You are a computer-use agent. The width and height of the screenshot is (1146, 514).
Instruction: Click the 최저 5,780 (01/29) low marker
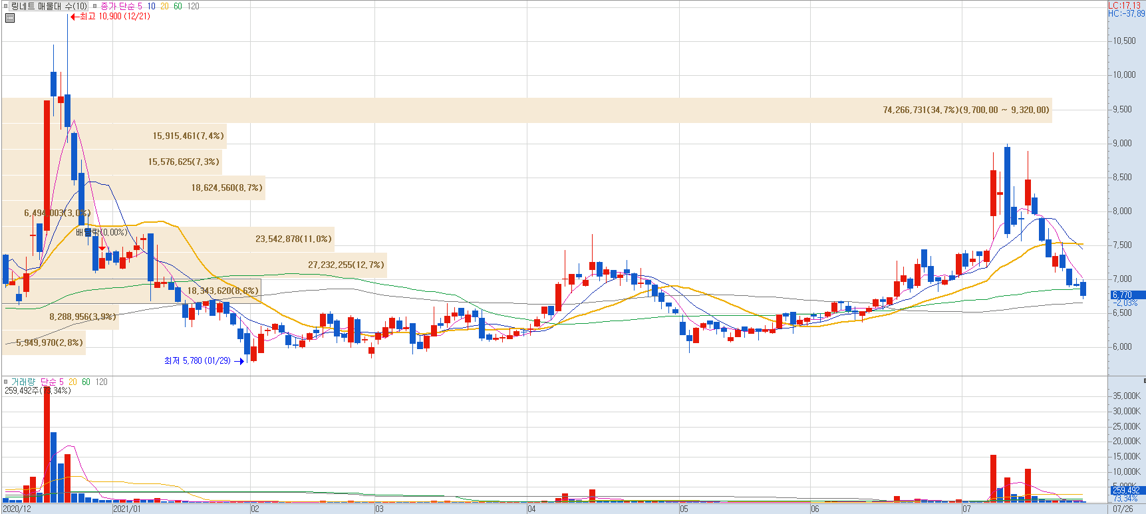point(204,360)
